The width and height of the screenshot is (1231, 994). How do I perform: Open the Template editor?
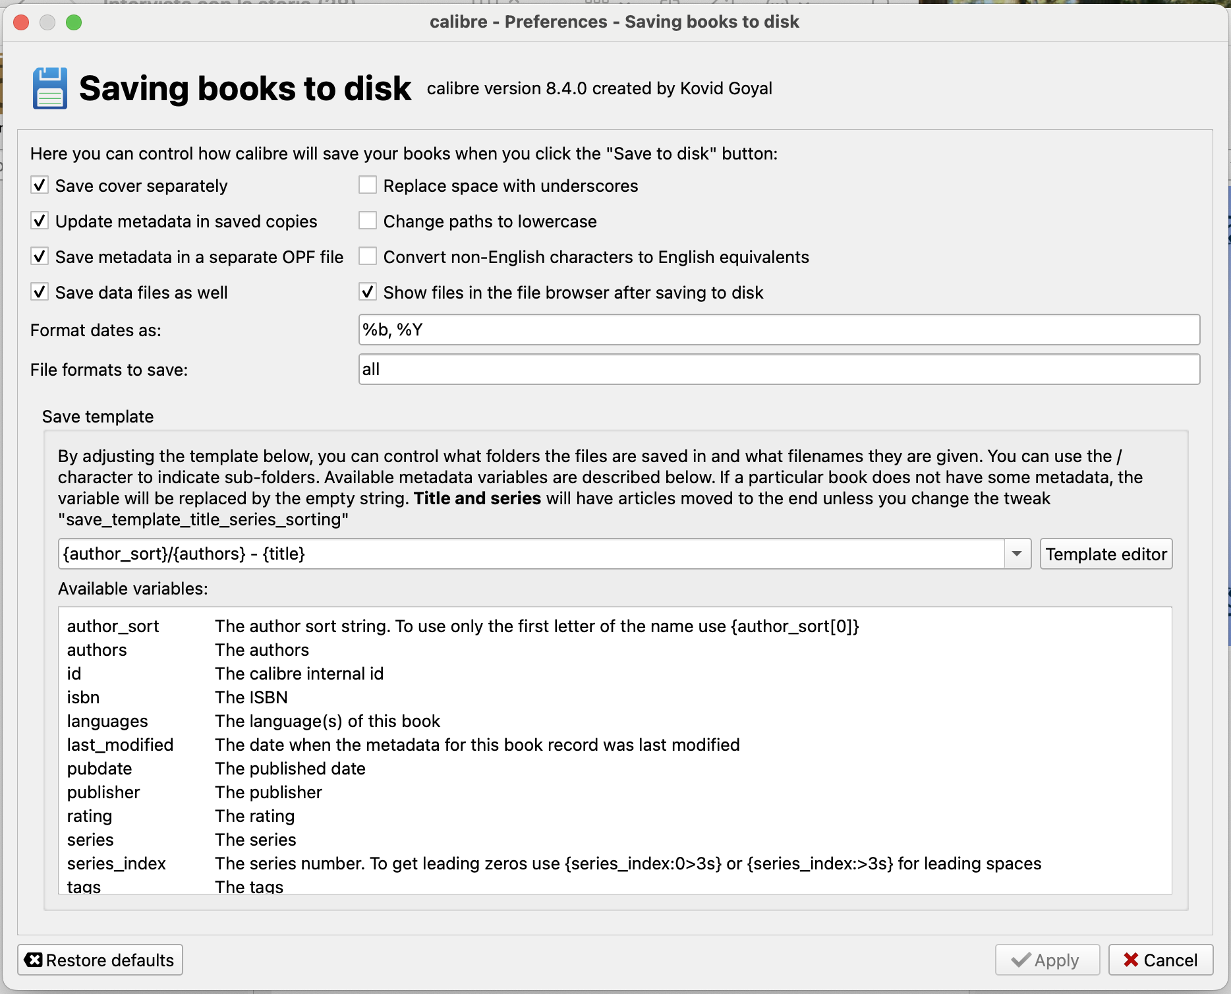[1106, 554]
